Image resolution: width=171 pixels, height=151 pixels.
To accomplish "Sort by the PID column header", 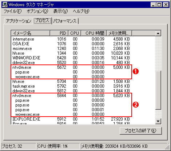I will coord(59,33).
